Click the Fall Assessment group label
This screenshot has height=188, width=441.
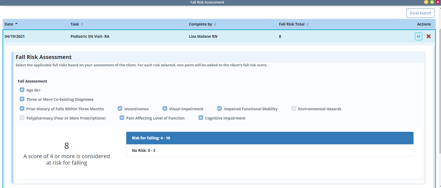pos(33,81)
